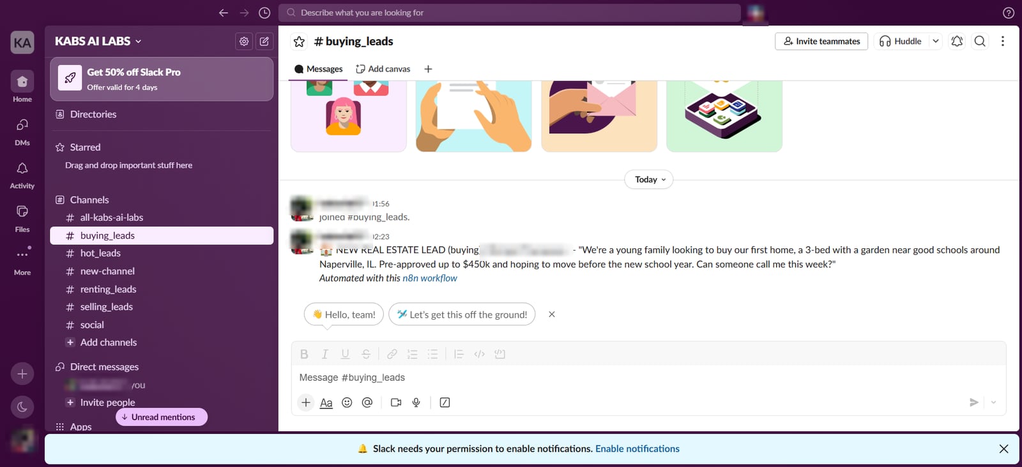This screenshot has height=467, width=1022.
Task: Open workspace settings gear icon
Action: click(244, 41)
